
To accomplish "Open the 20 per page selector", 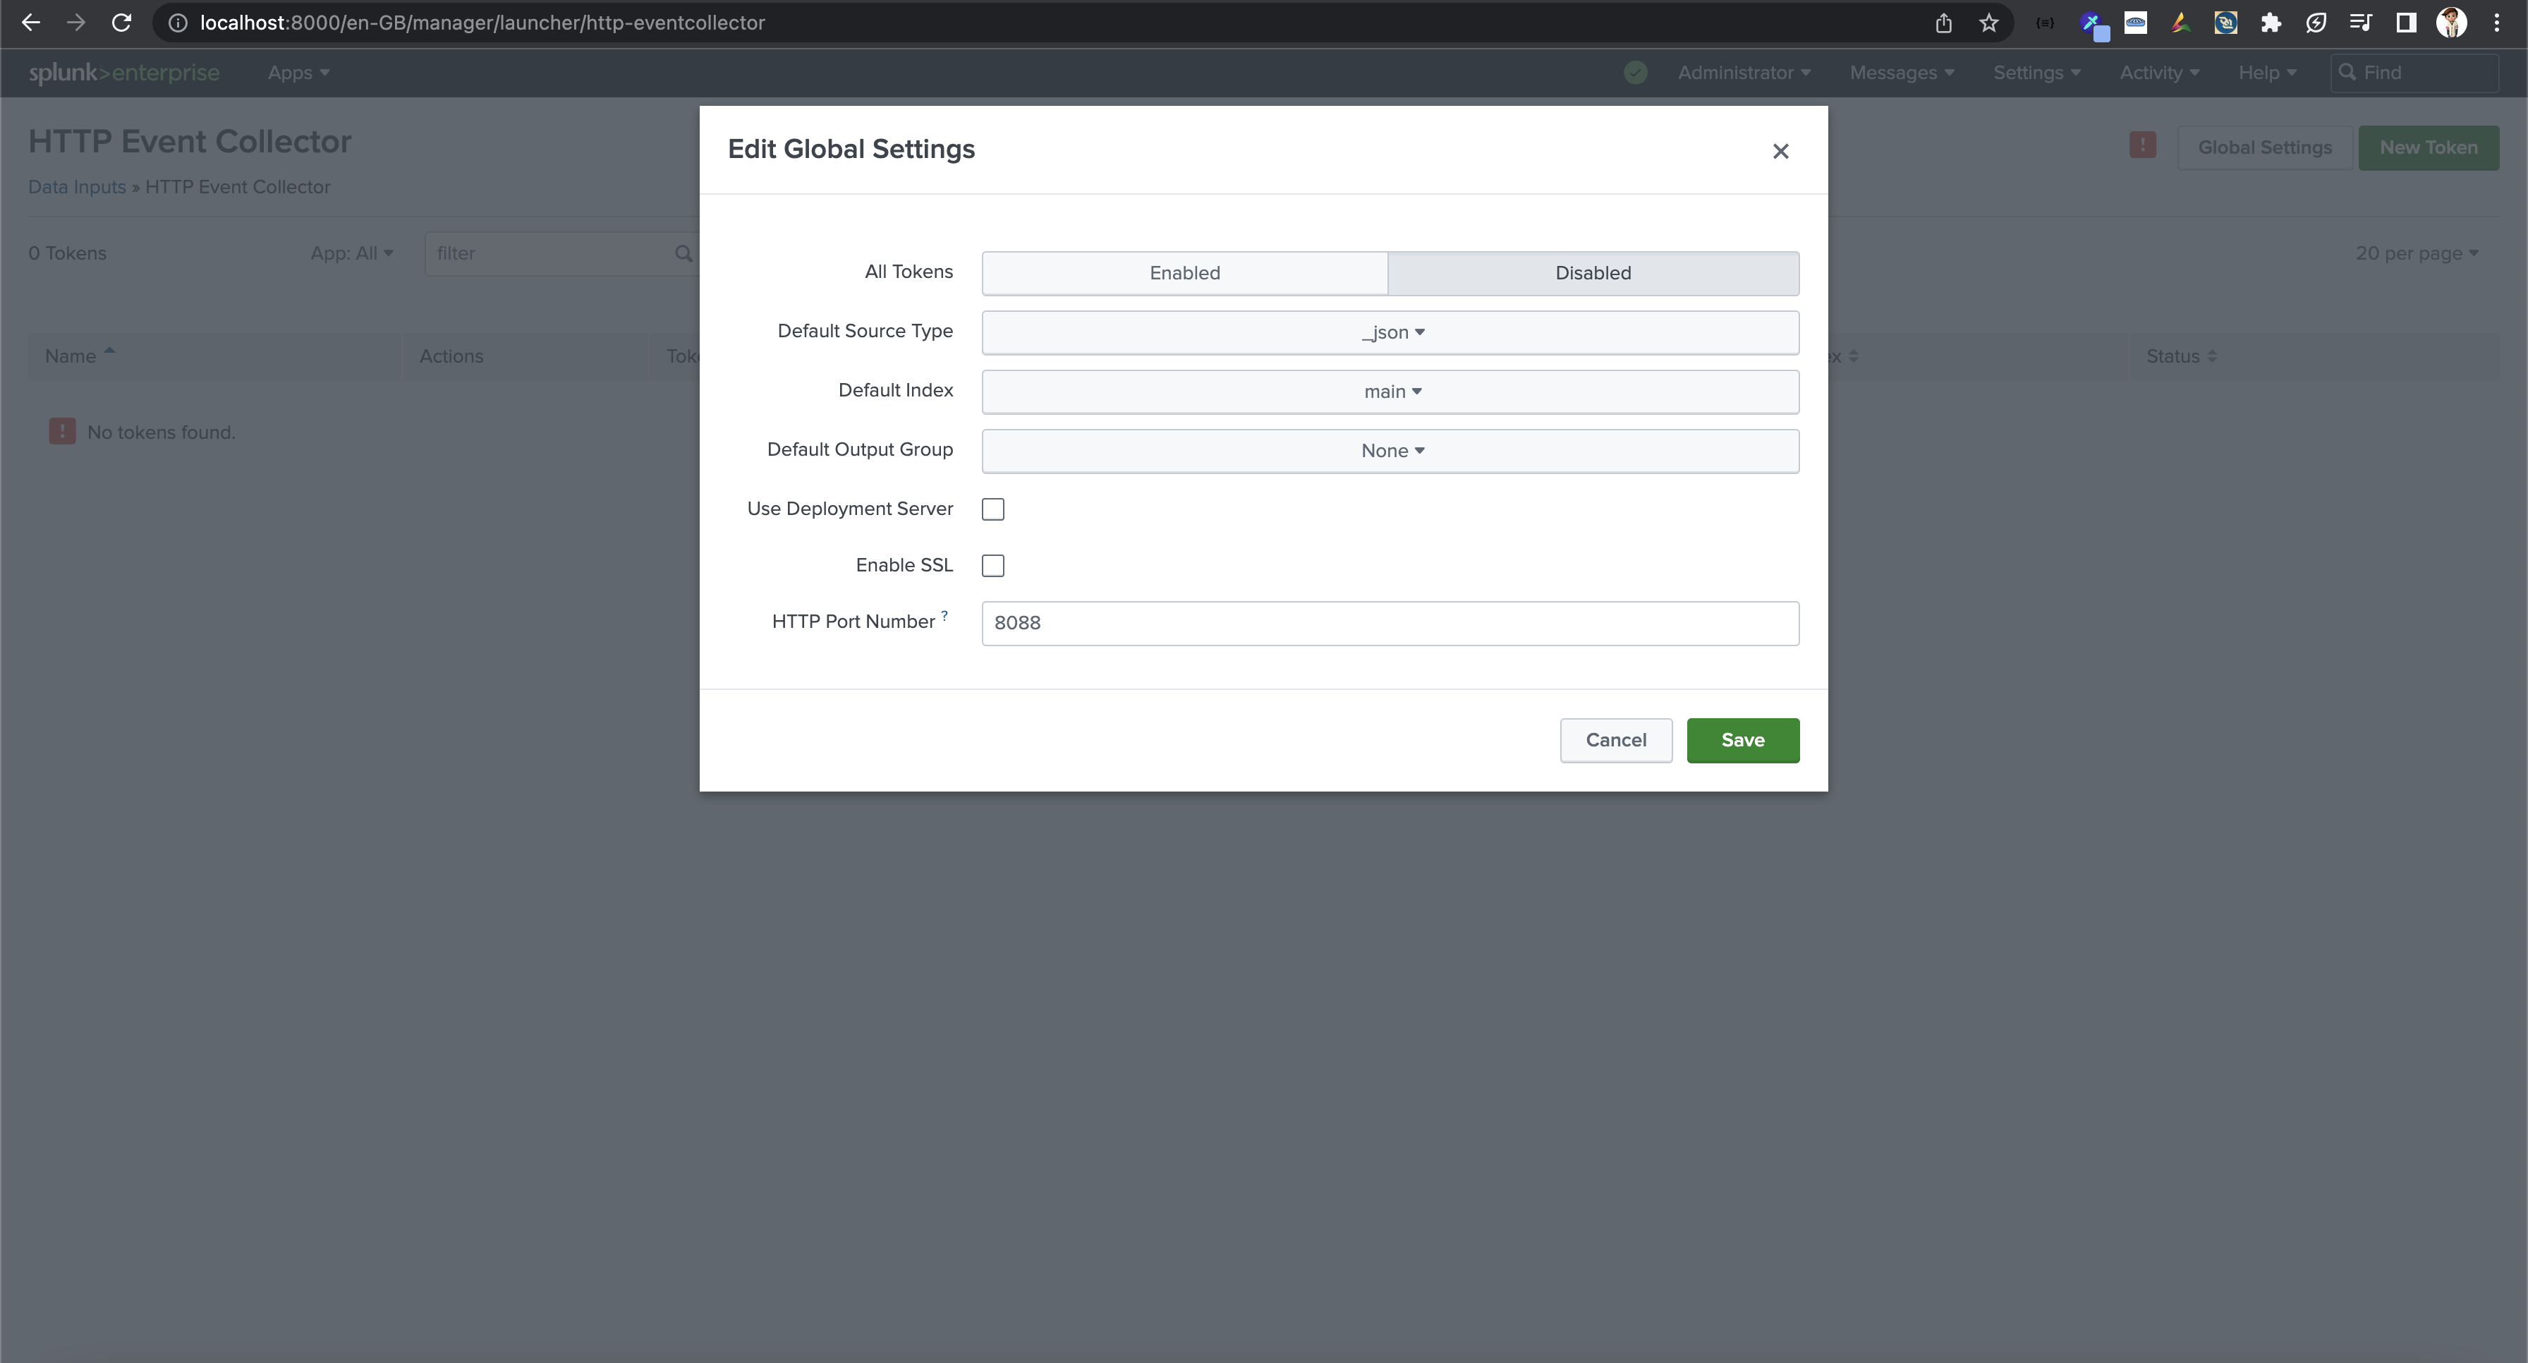I will coord(2417,252).
